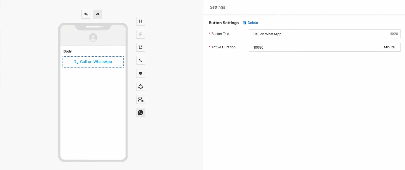Screen dimensions: 405x170
Task: Click the 16/20 character counter
Action: 394,34
